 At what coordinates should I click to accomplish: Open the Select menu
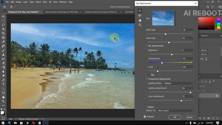(38, 2)
